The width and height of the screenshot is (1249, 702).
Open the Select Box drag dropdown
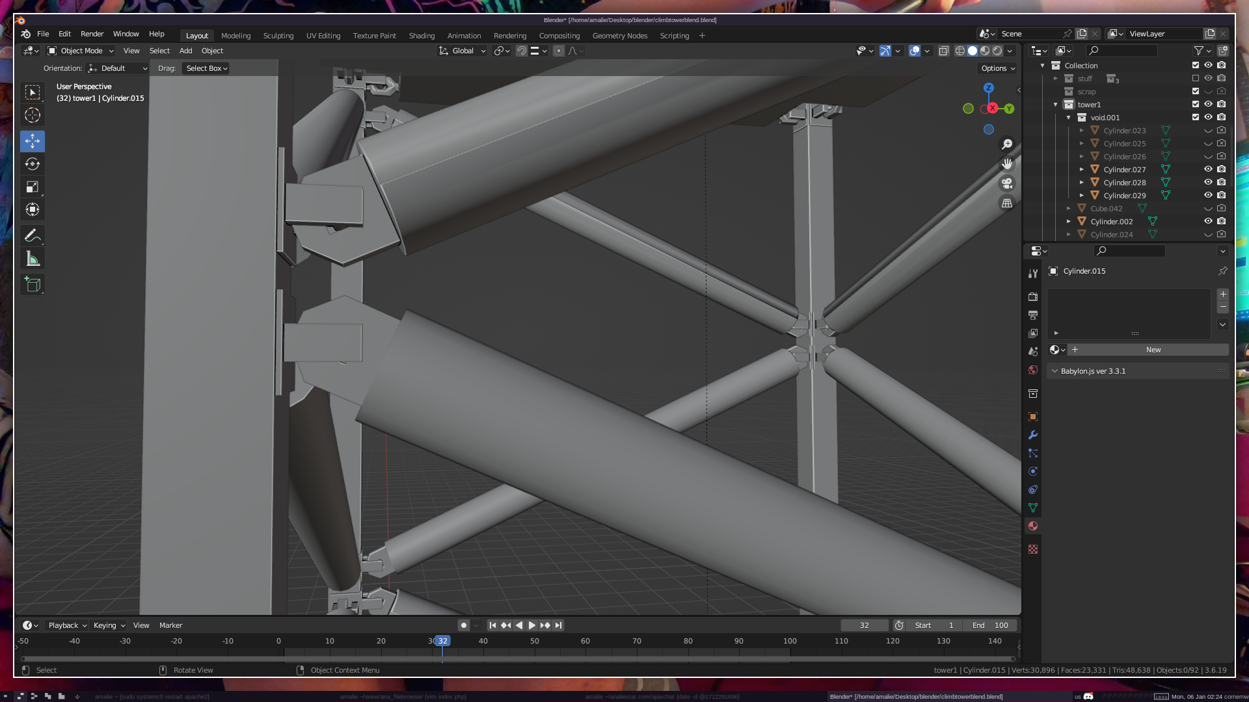[206, 68]
